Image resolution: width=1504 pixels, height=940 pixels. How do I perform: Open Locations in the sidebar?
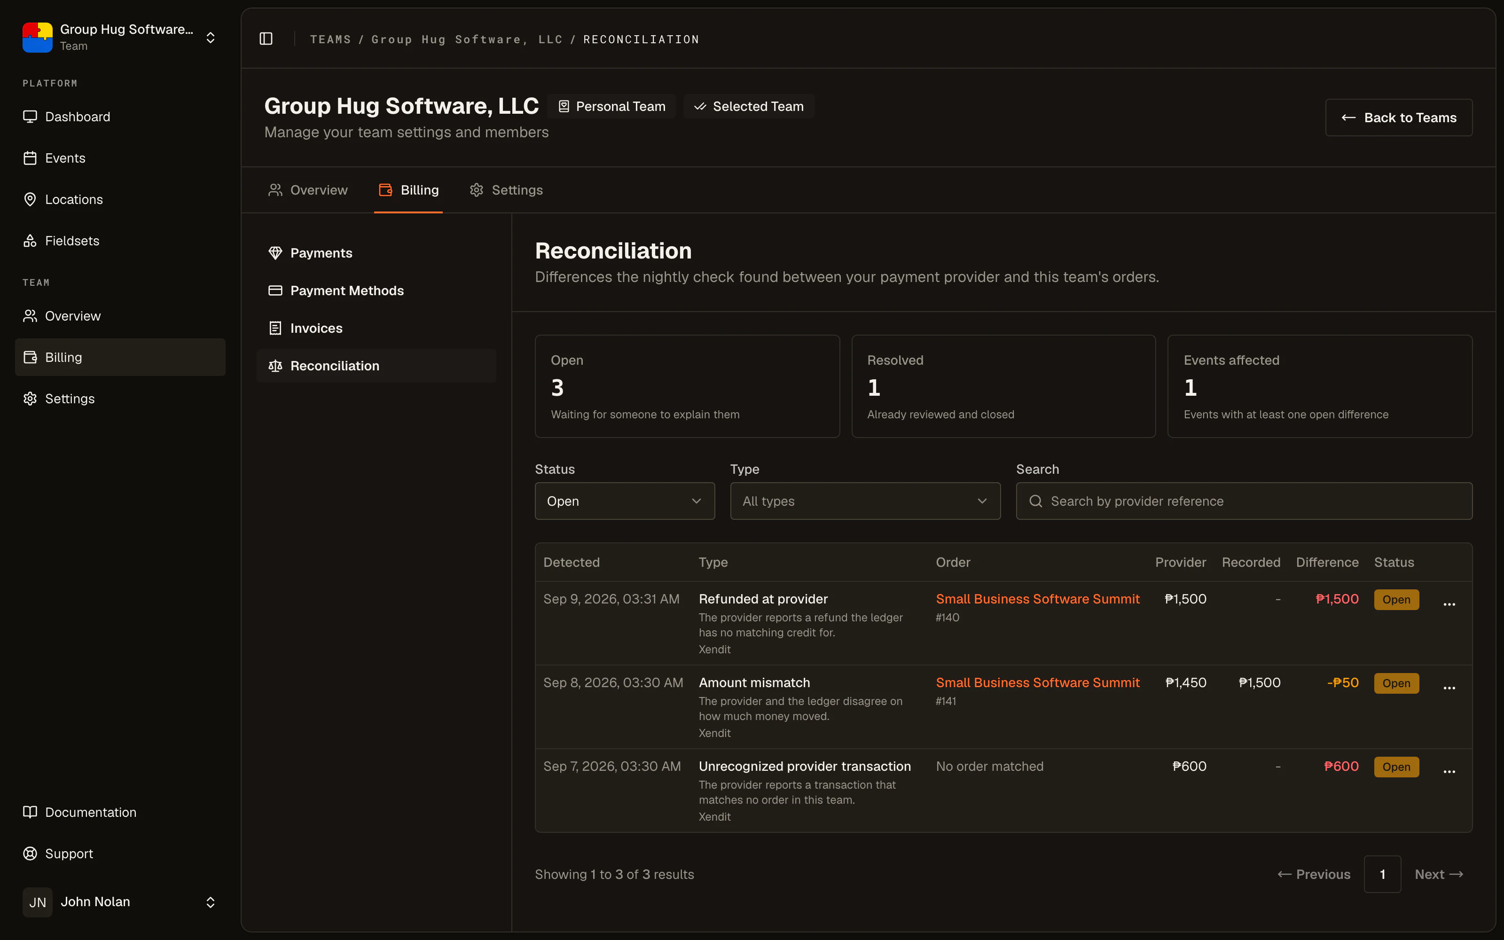pos(120,200)
